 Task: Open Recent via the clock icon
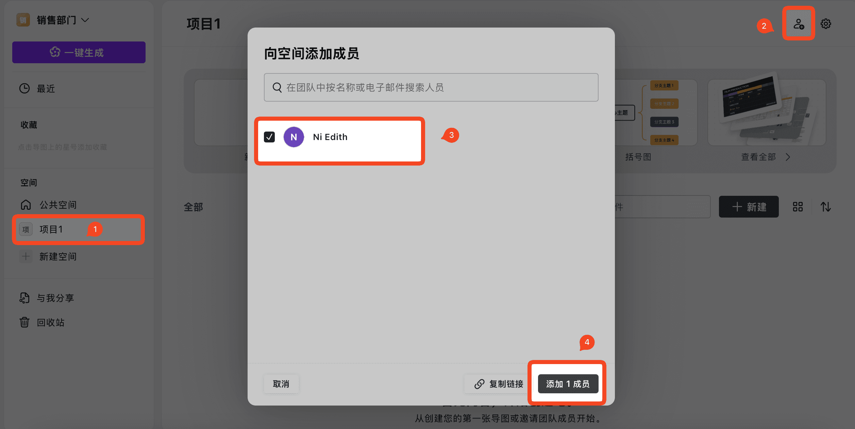pos(24,89)
